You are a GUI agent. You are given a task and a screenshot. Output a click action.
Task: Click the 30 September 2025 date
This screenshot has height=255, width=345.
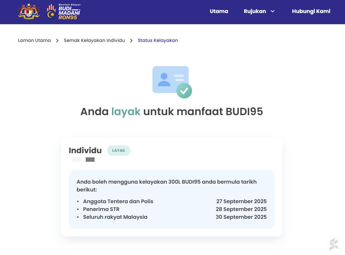pos(241,217)
